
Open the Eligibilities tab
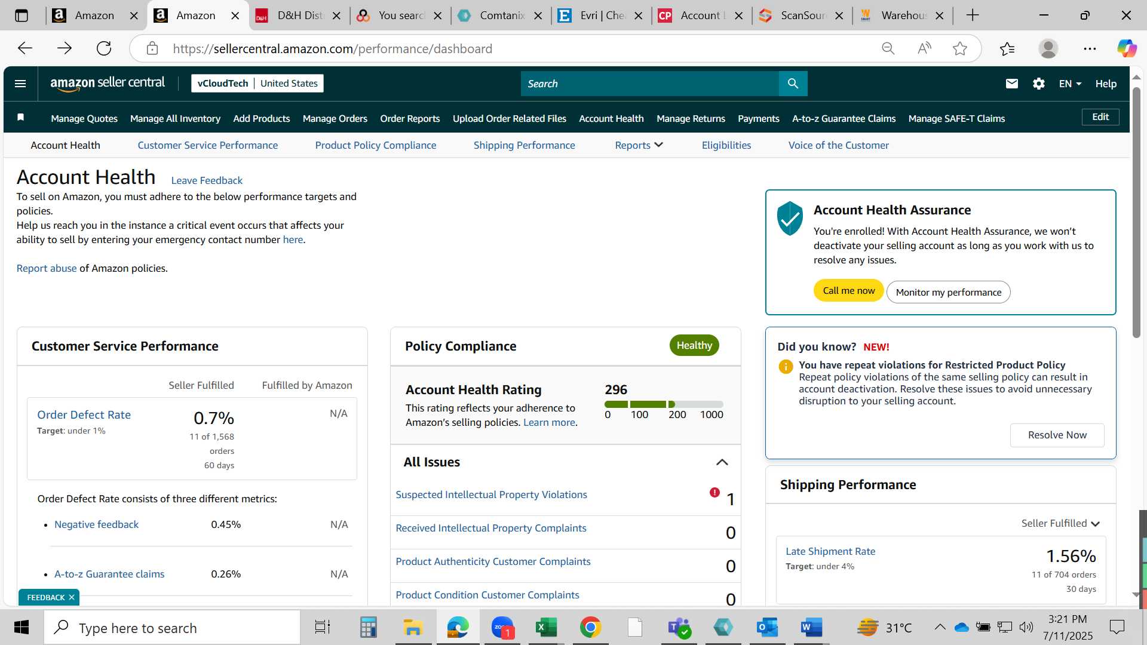click(726, 145)
